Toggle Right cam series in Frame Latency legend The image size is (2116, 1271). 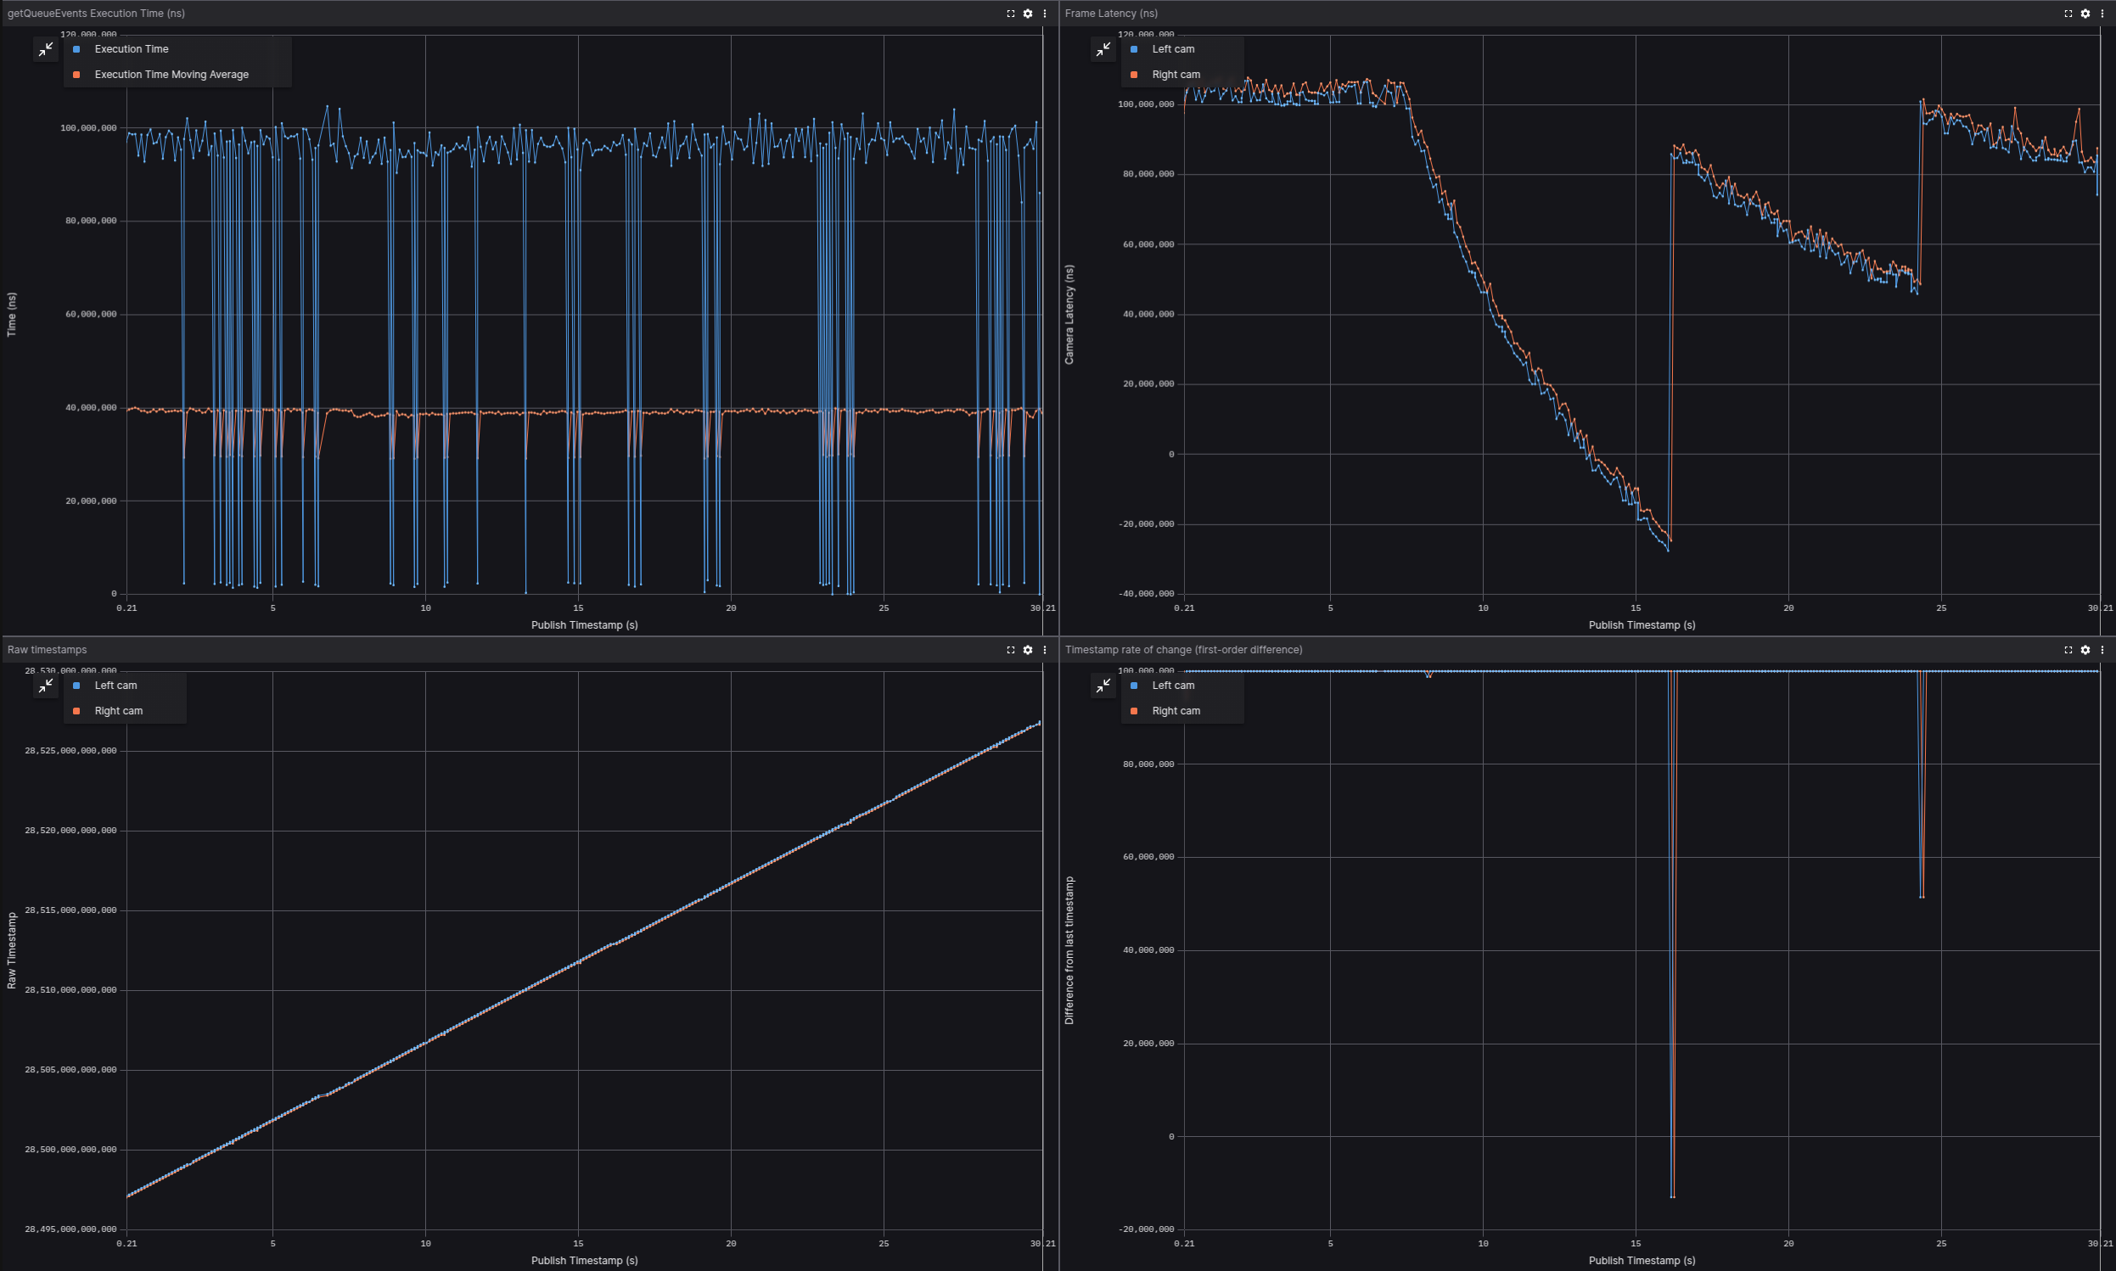(x=1176, y=75)
